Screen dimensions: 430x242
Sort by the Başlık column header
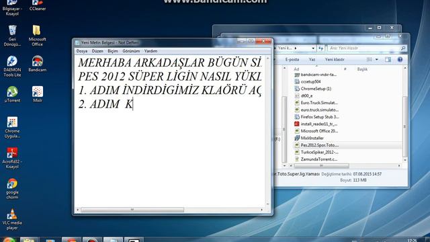pyautogui.click(x=362, y=69)
